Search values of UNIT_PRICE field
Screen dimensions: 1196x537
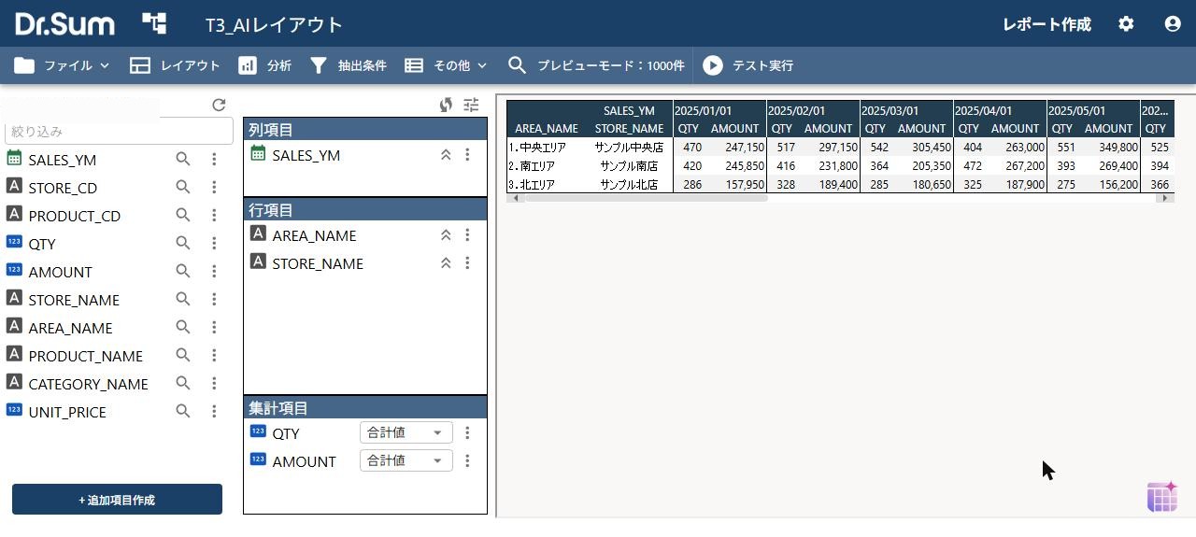(183, 412)
